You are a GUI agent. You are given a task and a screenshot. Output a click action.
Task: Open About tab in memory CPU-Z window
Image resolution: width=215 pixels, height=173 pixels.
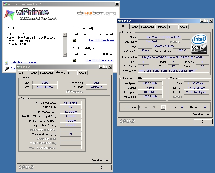point(82,73)
